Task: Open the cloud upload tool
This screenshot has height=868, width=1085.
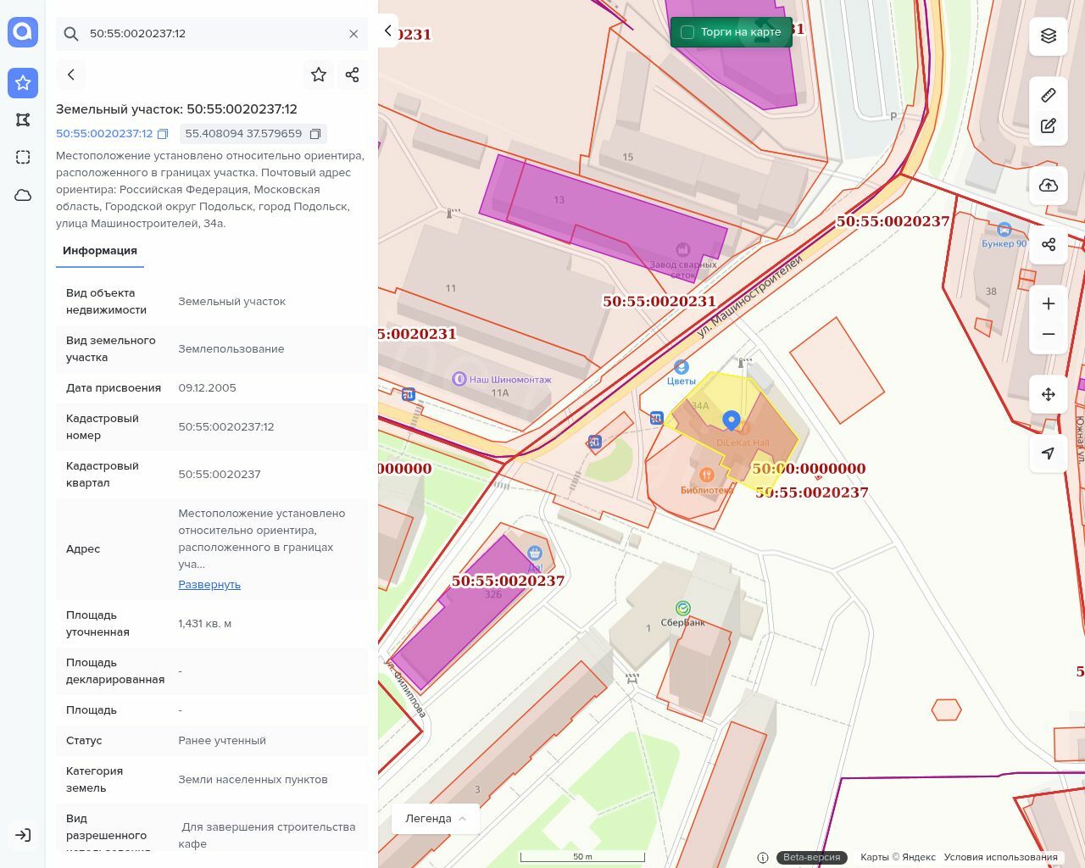Action: point(1049,186)
